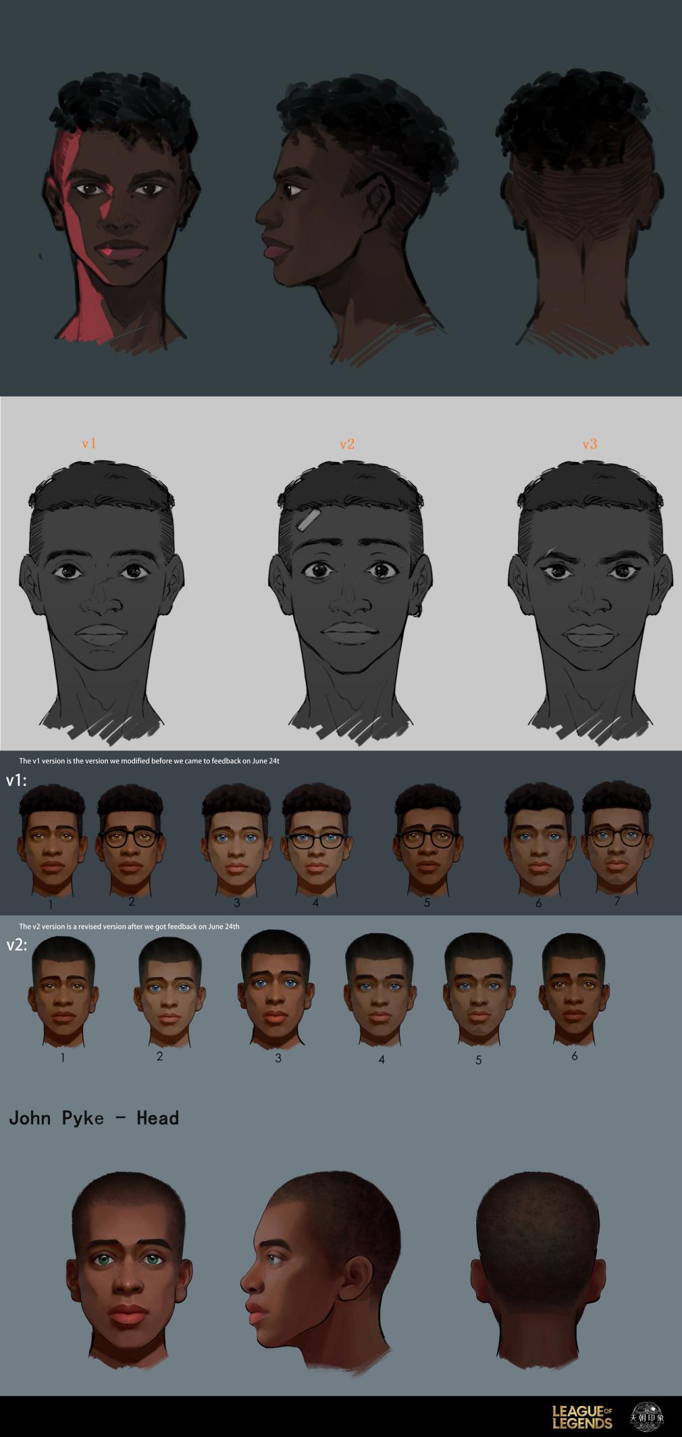The height and width of the screenshot is (1437, 682).
Task: Click the orange v3 label
Action: point(589,444)
